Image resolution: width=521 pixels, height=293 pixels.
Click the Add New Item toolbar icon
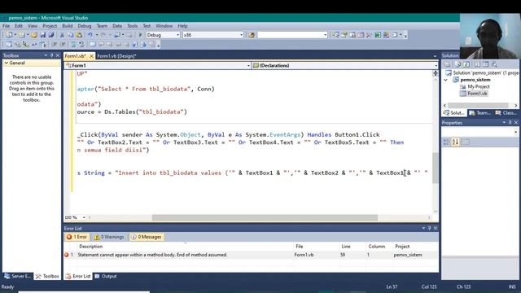coord(22,35)
